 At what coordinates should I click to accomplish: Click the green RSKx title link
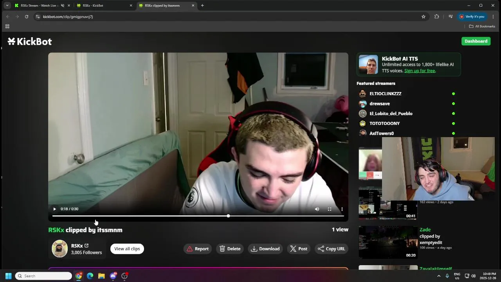pyautogui.click(x=56, y=230)
